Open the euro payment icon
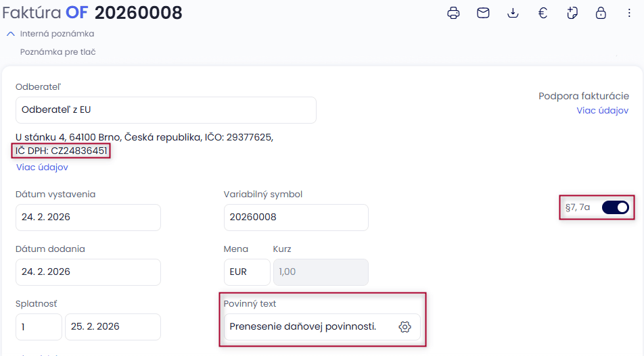This screenshot has height=356, width=644. pos(543,13)
